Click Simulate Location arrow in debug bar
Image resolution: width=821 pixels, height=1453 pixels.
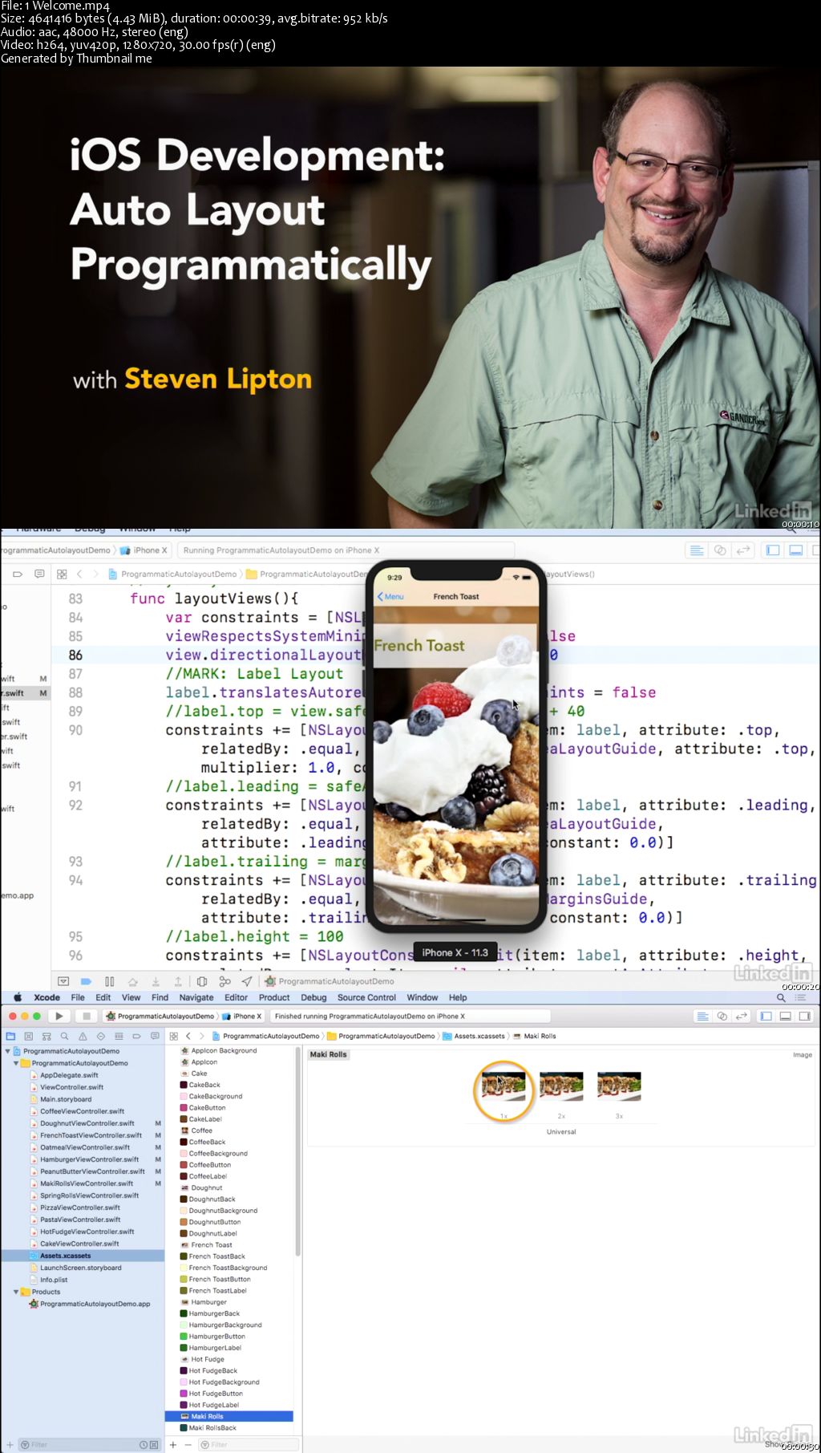click(247, 981)
